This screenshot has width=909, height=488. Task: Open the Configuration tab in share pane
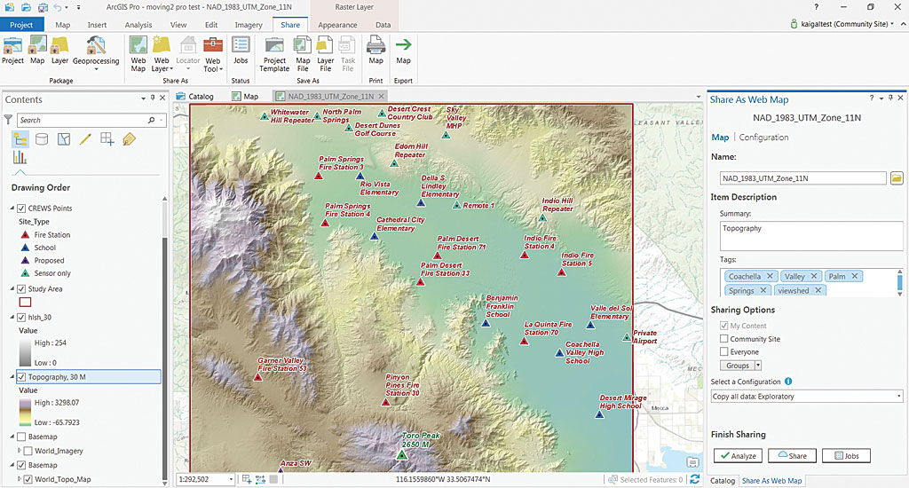tap(763, 138)
